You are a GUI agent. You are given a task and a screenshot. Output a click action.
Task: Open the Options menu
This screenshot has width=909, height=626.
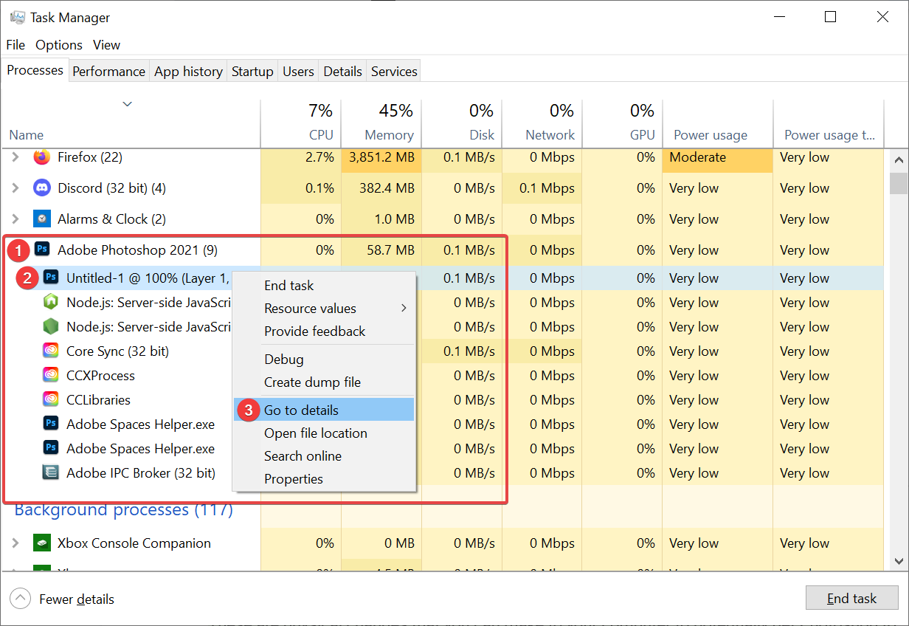[59, 45]
